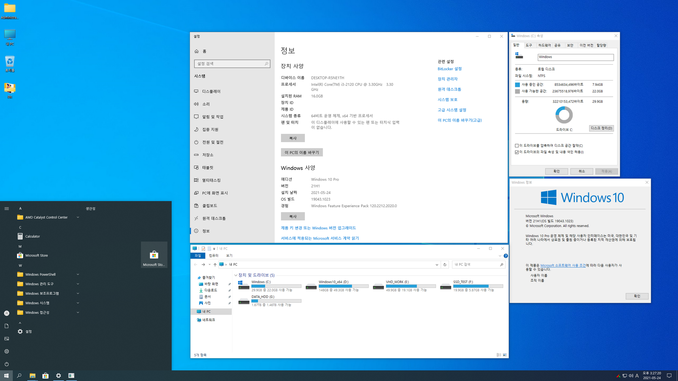Open the Etc desktop icon
The image size is (678, 381).
pyautogui.click(x=10, y=90)
